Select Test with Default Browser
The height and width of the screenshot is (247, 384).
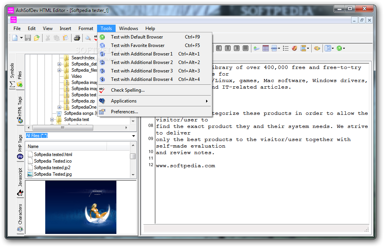click(155, 37)
